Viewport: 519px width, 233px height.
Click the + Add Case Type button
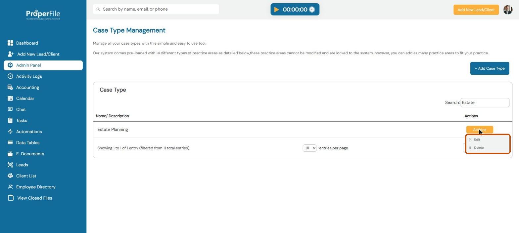(490, 68)
